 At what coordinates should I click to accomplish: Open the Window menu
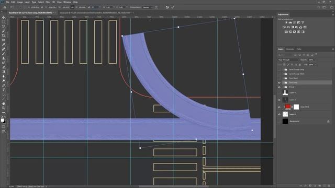click(67, 2)
